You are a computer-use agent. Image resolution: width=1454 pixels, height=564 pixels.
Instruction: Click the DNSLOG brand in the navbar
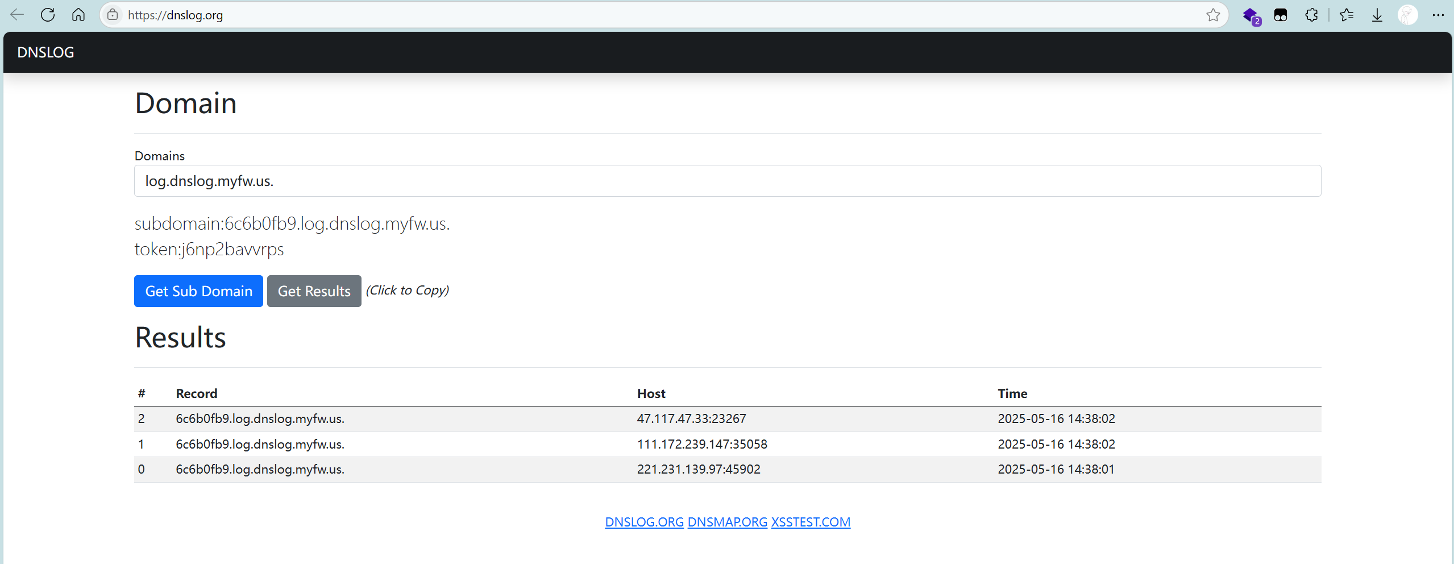coord(45,52)
